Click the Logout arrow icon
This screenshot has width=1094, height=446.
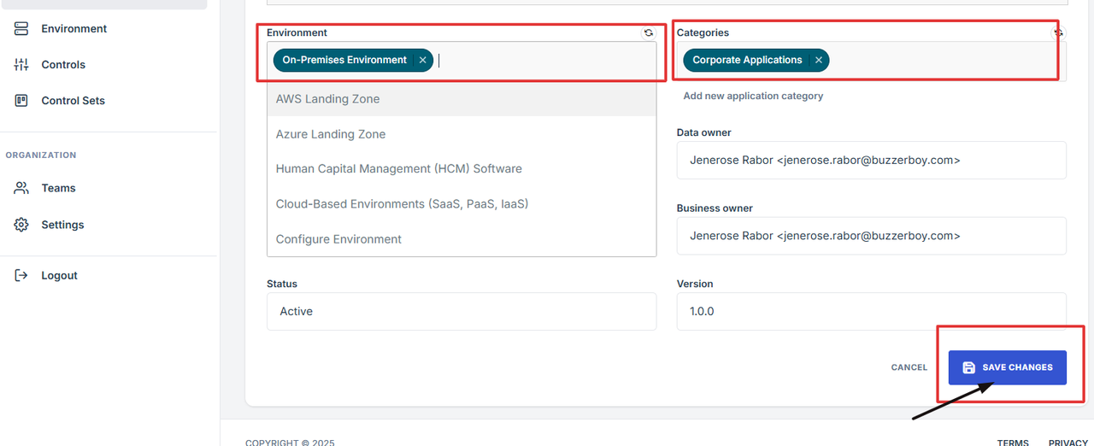click(21, 275)
